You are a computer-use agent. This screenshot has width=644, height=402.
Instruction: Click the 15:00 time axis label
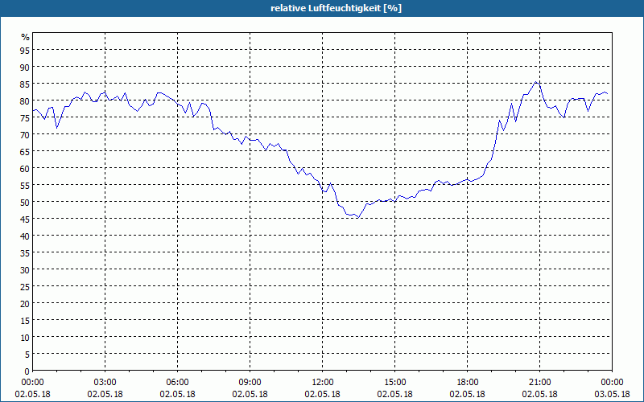tap(395, 383)
